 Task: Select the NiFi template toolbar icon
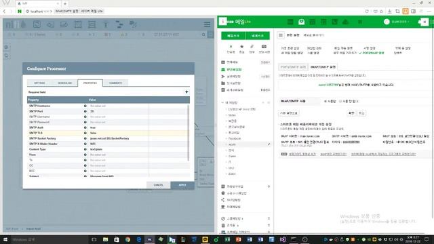click(119, 24)
